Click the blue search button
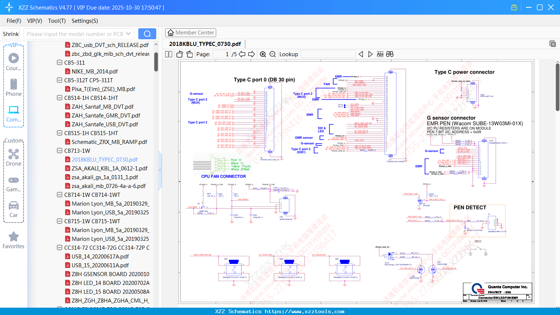Viewport: 560px width, 315px height. 147,34
